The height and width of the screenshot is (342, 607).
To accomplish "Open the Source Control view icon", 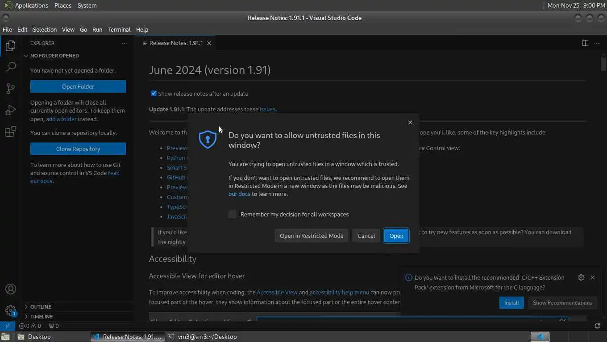I will pyautogui.click(x=11, y=89).
